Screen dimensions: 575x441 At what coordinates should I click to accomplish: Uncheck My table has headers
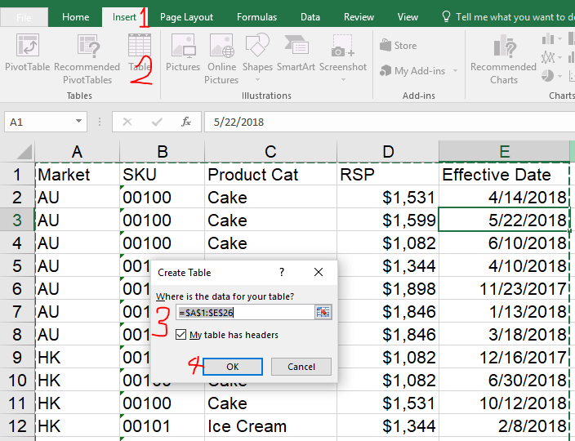(181, 335)
